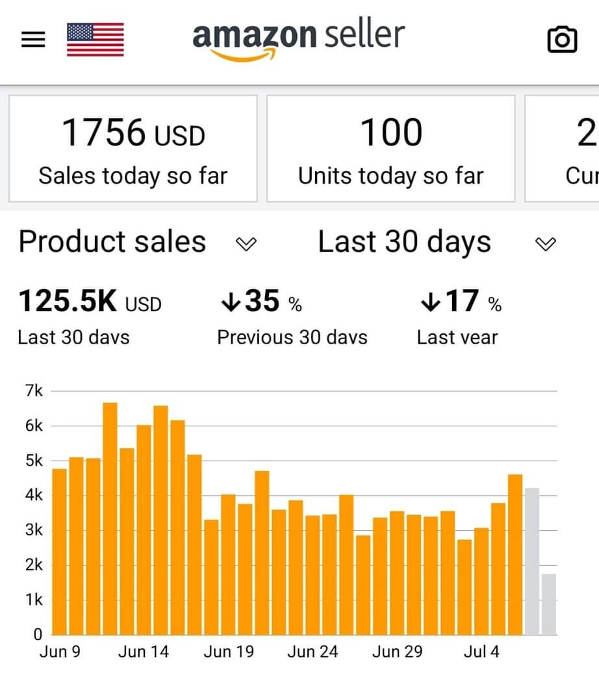Open the Sales today so far card
This screenshot has width=599, height=677.
coord(133,149)
